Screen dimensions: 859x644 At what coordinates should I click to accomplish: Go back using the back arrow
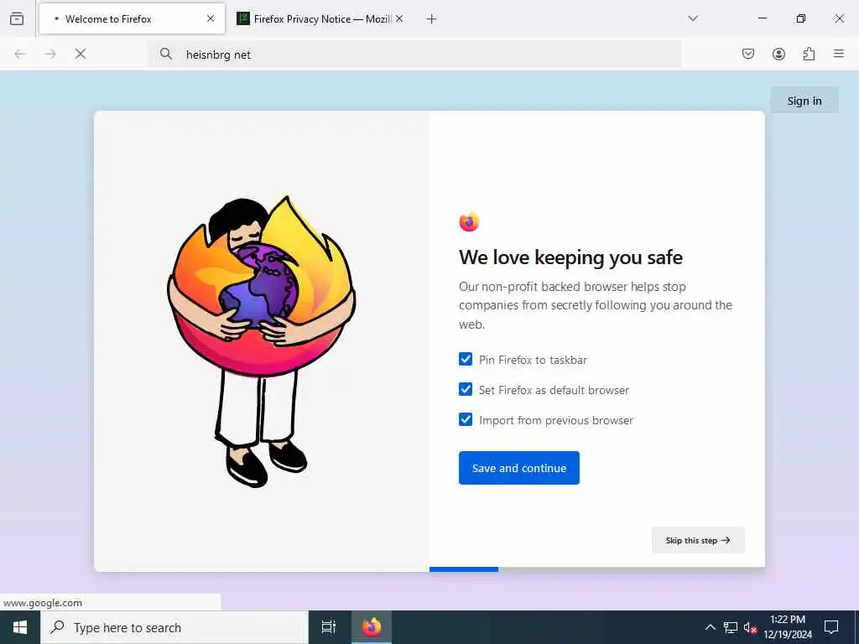point(20,54)
